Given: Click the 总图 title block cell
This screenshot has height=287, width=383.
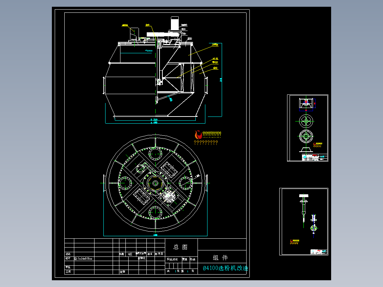Looking at the screenshot, I should pos(181,247).
